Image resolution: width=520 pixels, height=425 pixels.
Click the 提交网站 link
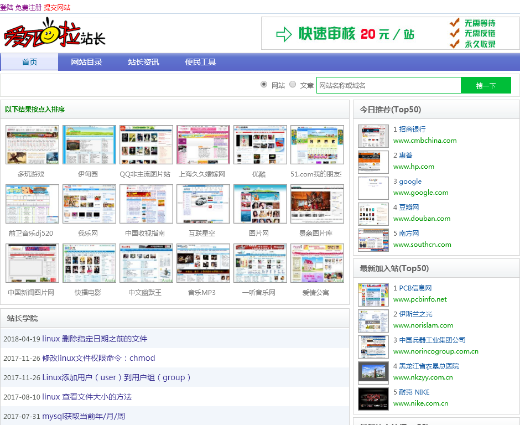tap(57, 7)
